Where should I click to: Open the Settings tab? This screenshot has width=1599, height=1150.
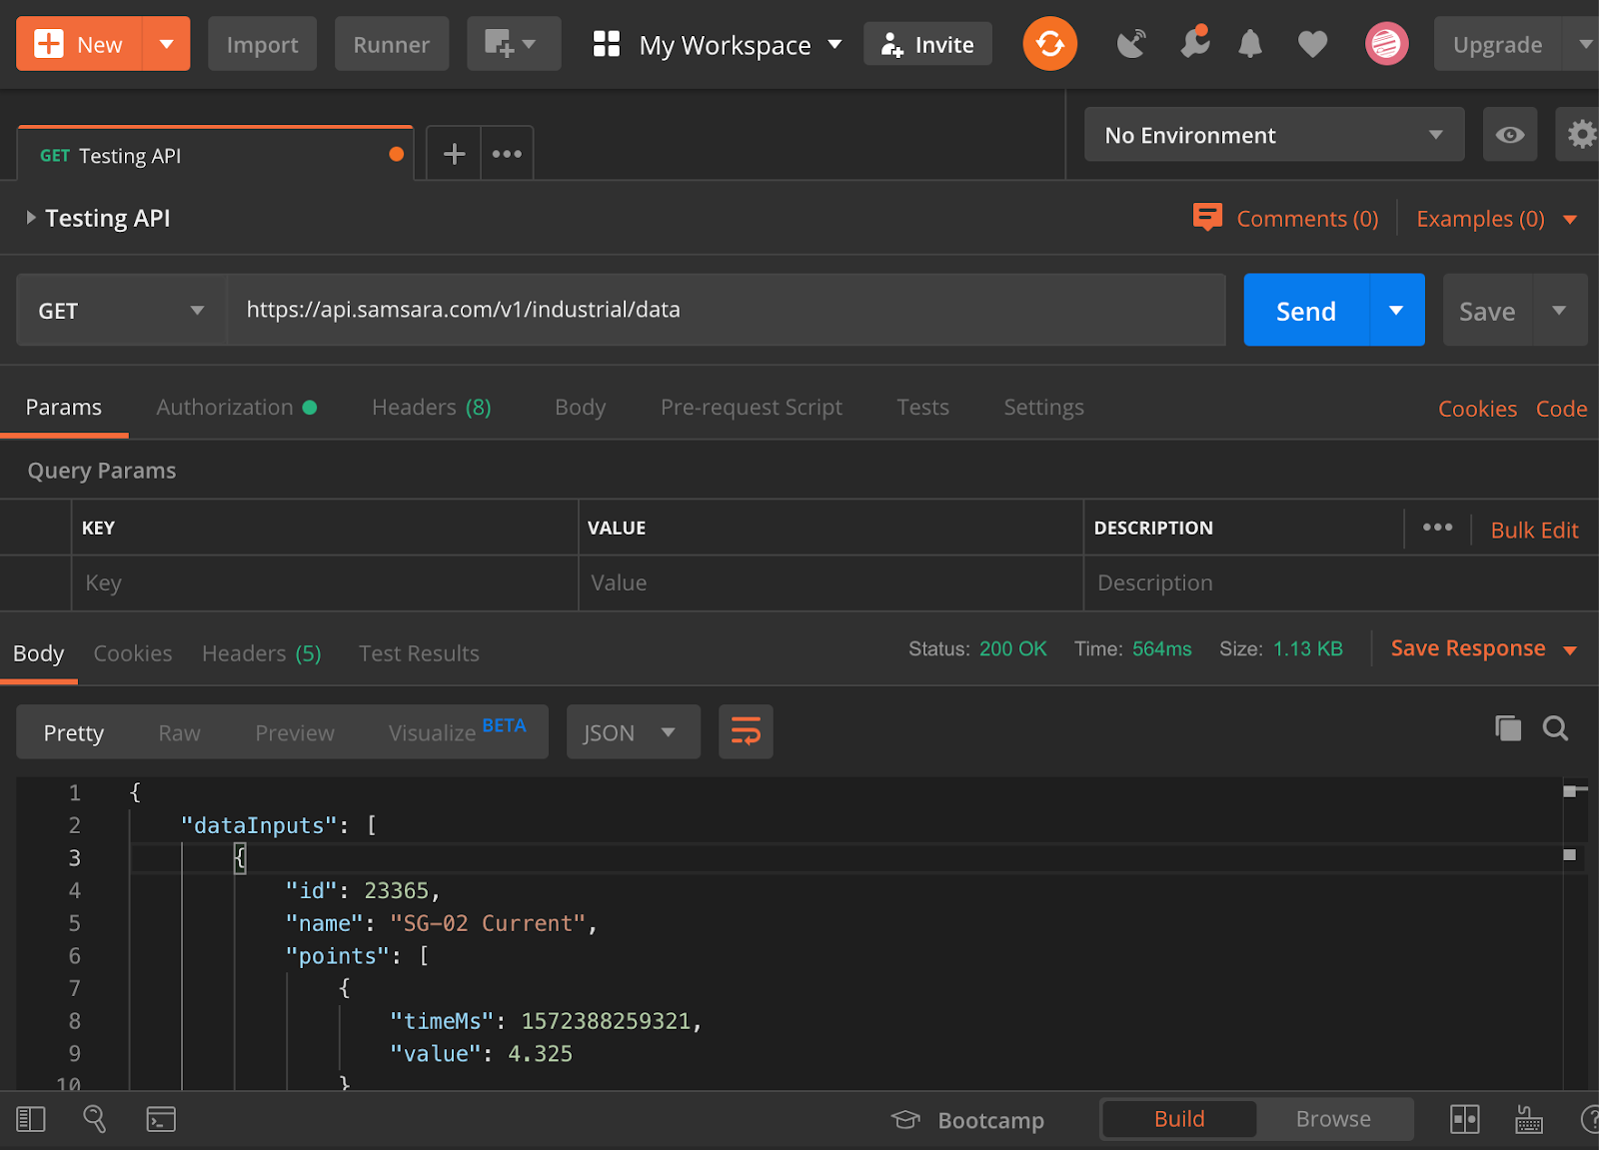1043,408
